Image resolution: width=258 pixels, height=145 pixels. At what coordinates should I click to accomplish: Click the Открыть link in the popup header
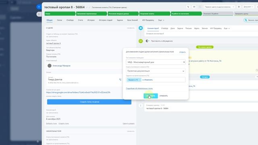[182, 52]
